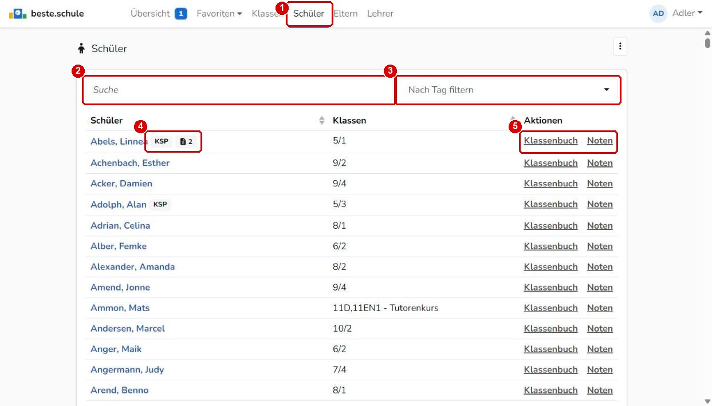This screenshot has height=406, width=712.
Task: Click the KSP tag beside Abels, Linnea
Action: (162, 141)
